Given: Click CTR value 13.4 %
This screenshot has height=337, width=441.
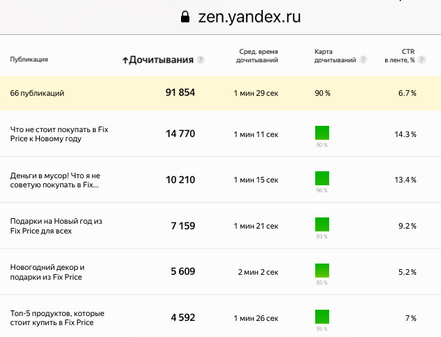Looking at the screenshot, I should 405,180.
